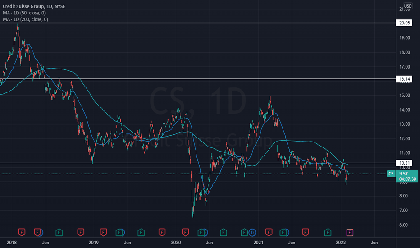Click the 18.00 price scale label
The image size is (420, 248).
pos(405,52)
